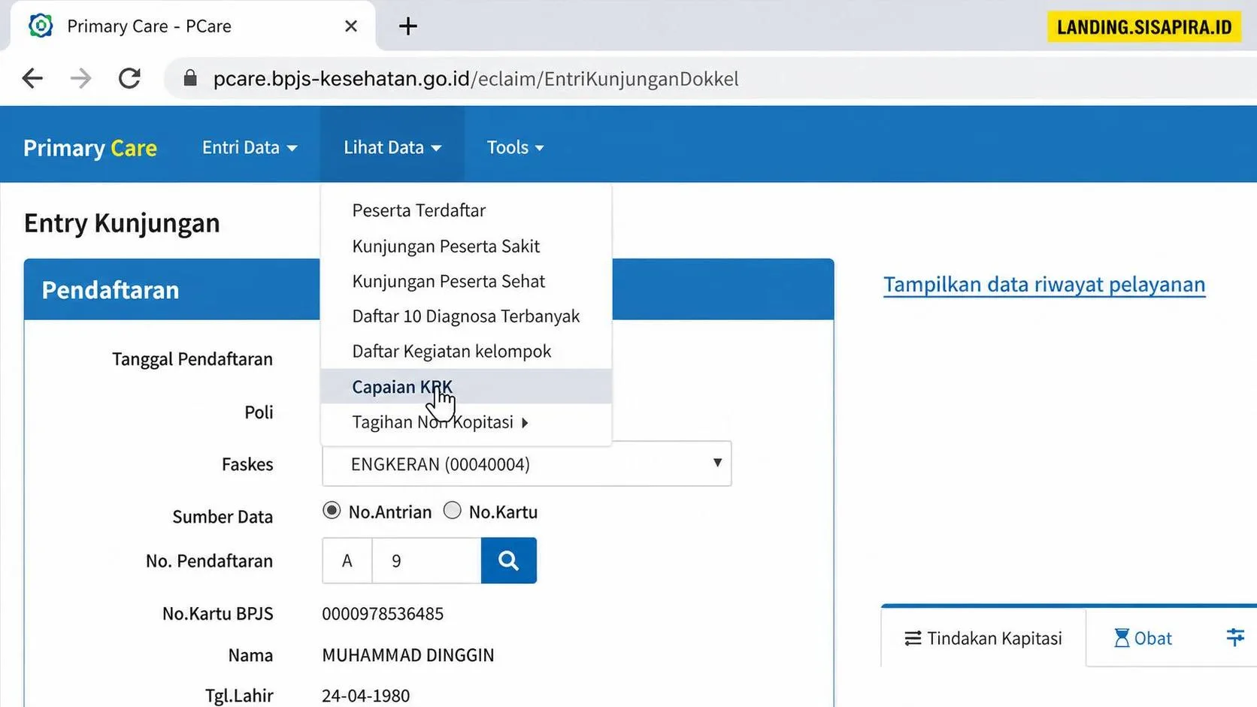Click the Entry Kunjungan page heading
The width and height of the screenshot is (1257, 707).
(x=122, y=223)
